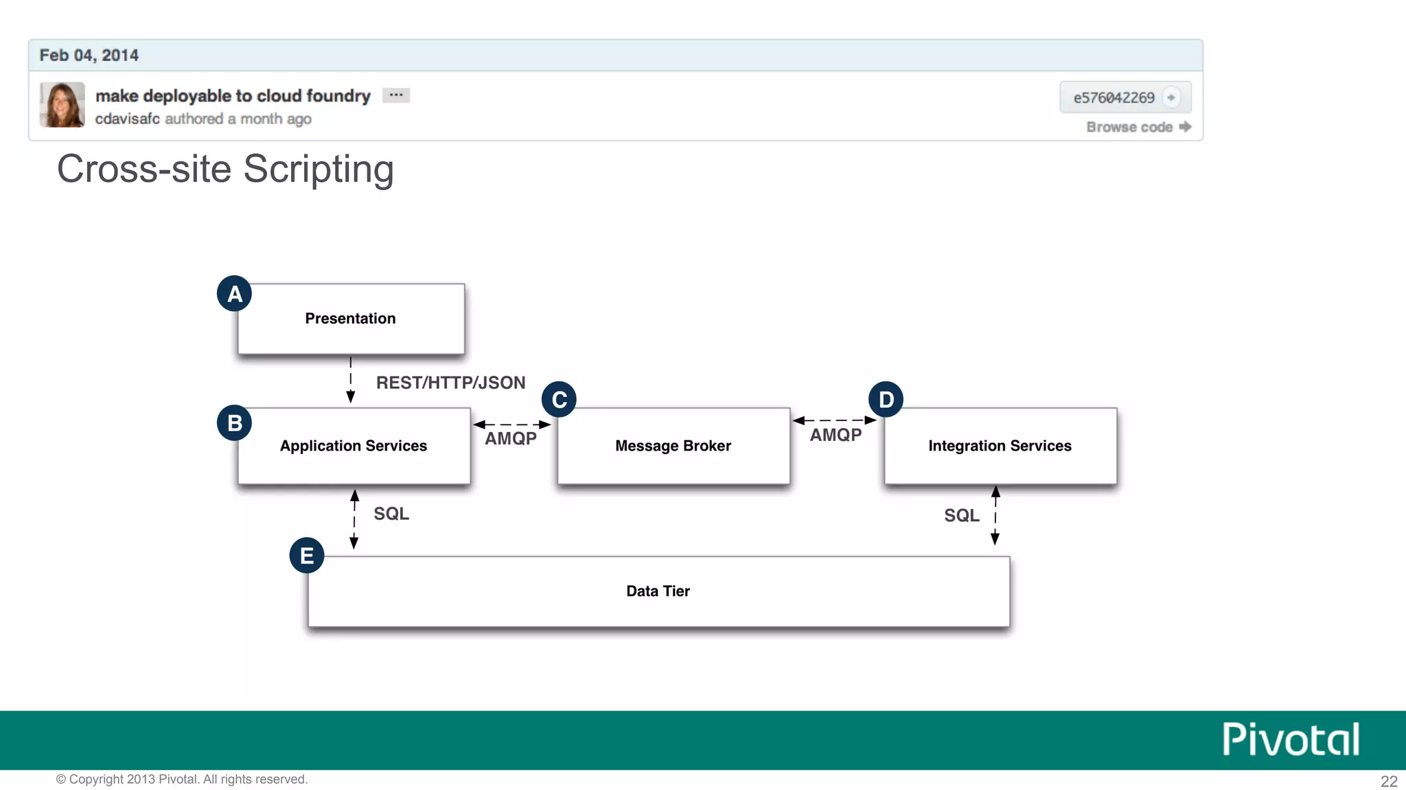Image resolution: width=1406 pixels, height=790 pixels.
Task: Click the circled E marker badge
Action: point(307,555)
